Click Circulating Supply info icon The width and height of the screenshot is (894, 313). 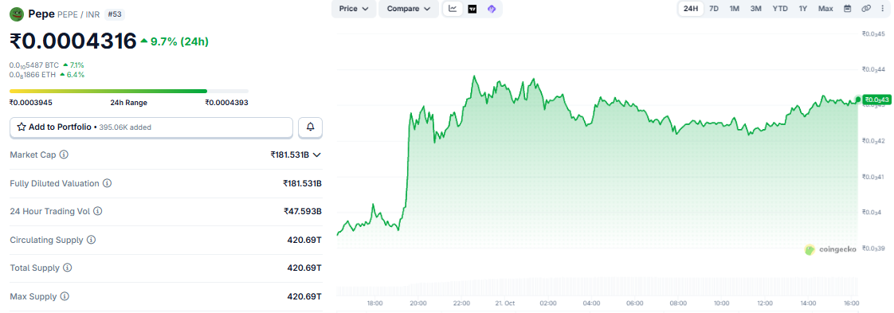pyautogui.click(x=91, y=240)
